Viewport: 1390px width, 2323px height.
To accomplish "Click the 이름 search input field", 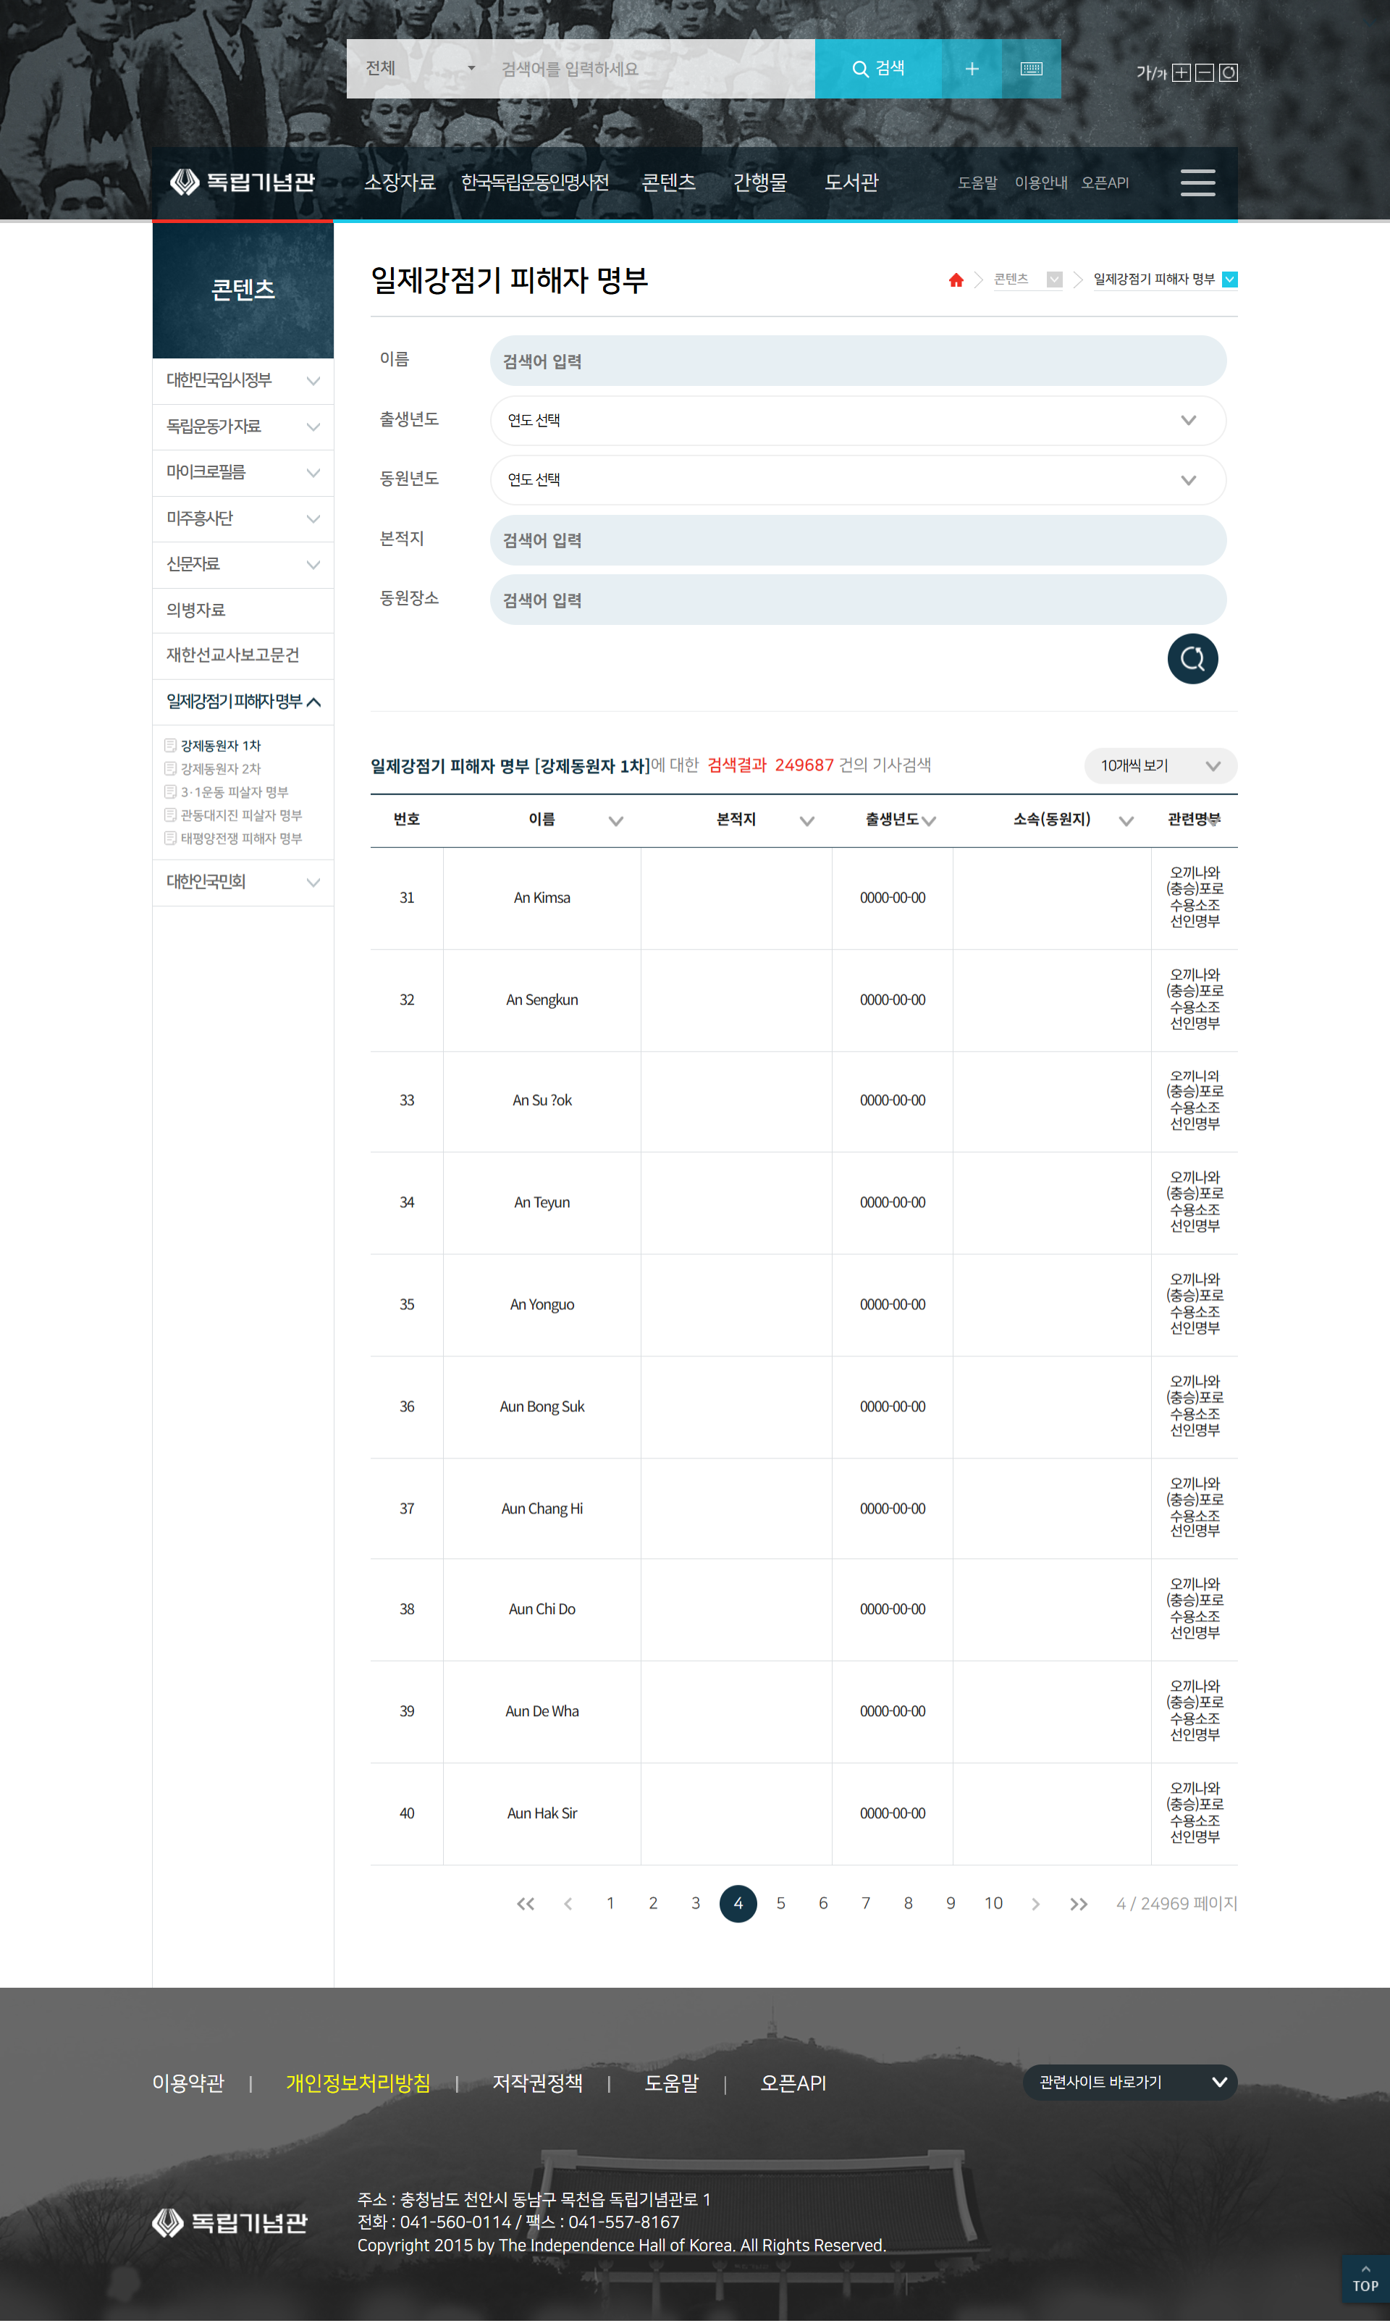I will click(857, 361).
